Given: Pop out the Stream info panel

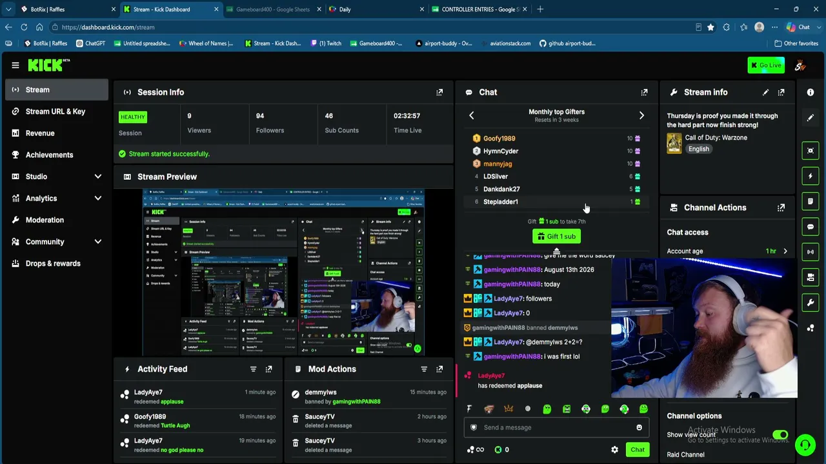Looking at the screenshot, I should [x=781, y=92].
